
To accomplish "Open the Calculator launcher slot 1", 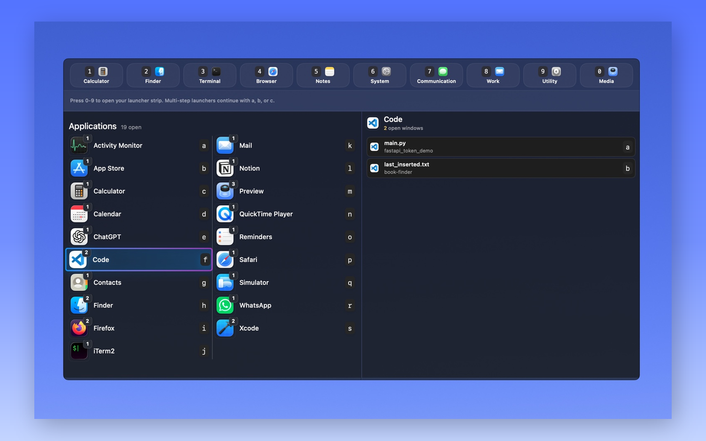I will click(97, 75).
